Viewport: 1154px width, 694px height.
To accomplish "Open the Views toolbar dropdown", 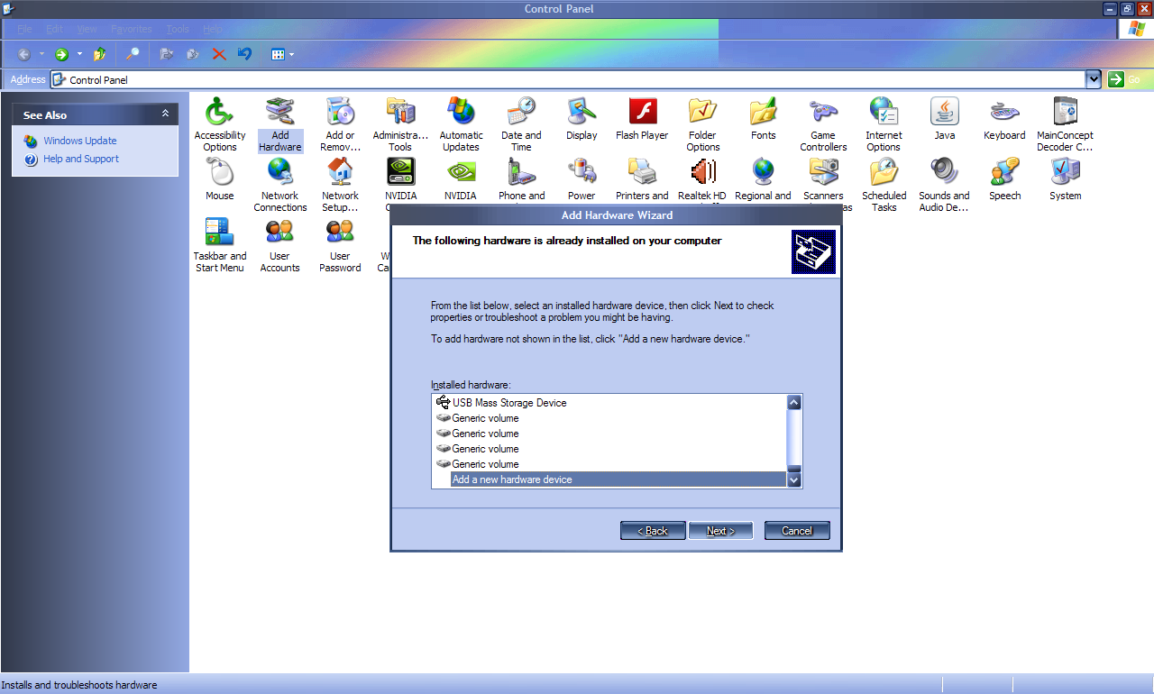I will coord(292,54).
